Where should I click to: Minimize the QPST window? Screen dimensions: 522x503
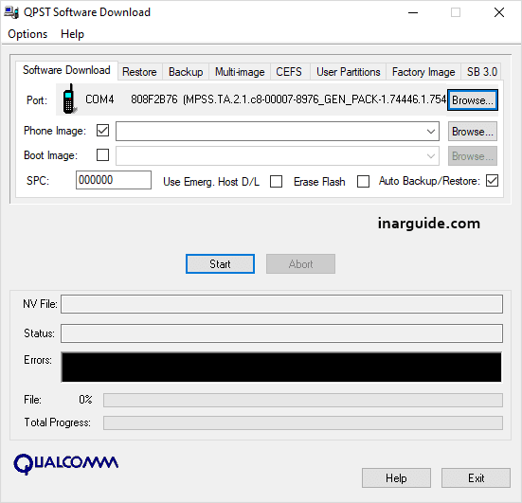tap(413, 12)
